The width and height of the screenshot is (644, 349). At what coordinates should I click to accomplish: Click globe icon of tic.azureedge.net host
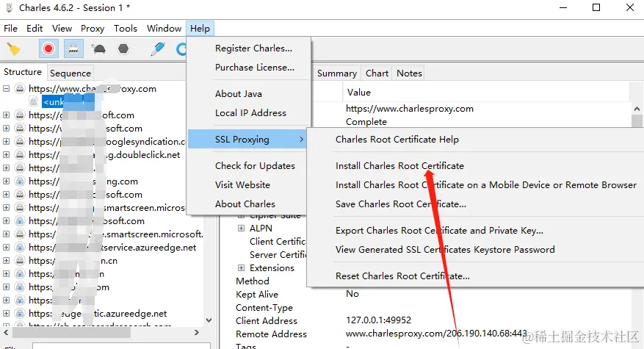19,314
